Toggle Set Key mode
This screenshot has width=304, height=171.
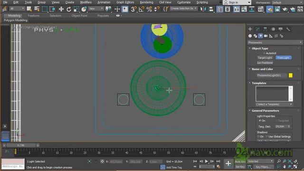[240, 167]
